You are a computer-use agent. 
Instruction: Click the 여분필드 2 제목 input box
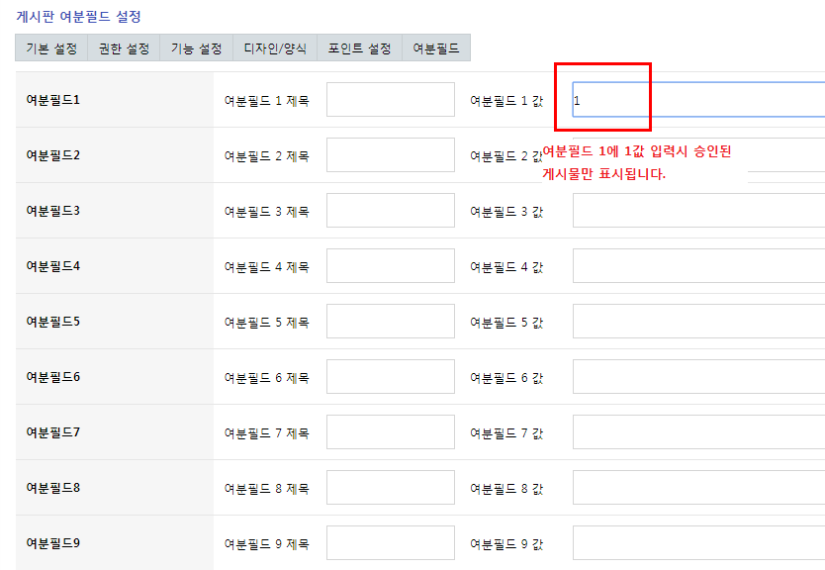391,154
